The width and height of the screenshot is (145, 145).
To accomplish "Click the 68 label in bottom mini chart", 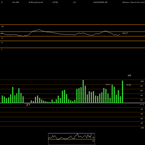I will point(93,141).
